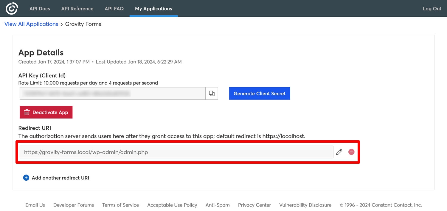Click the authorization server description text
The width and height of the screenshot is (447, 211).
click(162, 136)
